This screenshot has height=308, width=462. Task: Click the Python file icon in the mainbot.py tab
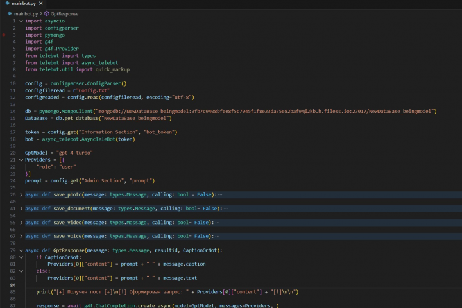click(x=7, y=3)
